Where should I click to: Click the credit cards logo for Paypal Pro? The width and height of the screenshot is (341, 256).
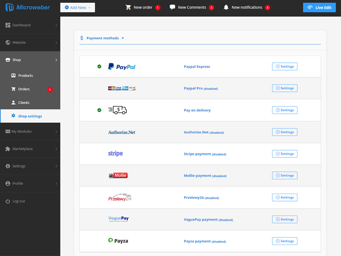pos(122,88)
